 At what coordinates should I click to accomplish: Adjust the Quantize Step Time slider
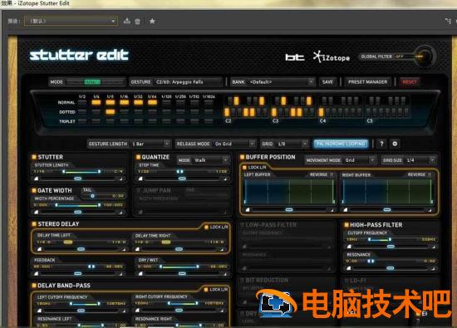pyautogui.click(x=180, y=172)
